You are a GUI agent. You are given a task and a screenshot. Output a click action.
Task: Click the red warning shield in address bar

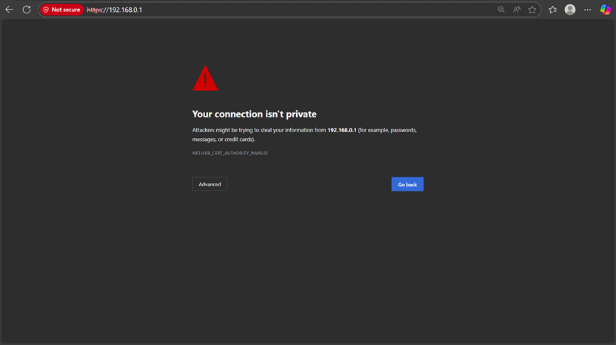[x=46, y=10]
